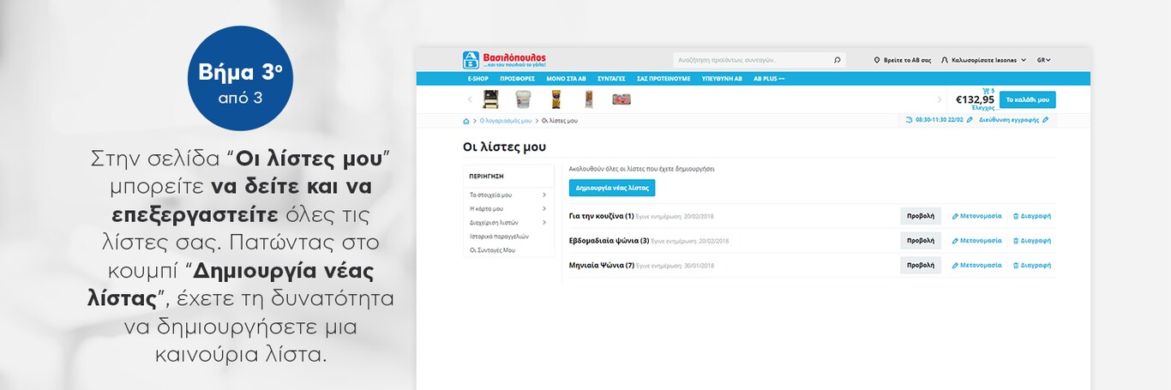Open the ΠΡΟΣΦΟΡΕΣ menu item

pos(517,78)
